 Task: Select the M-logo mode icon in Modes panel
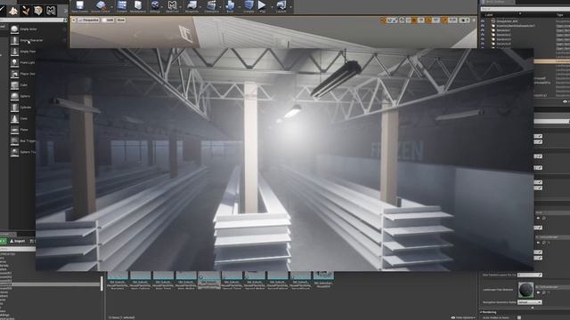coord(51,11)
